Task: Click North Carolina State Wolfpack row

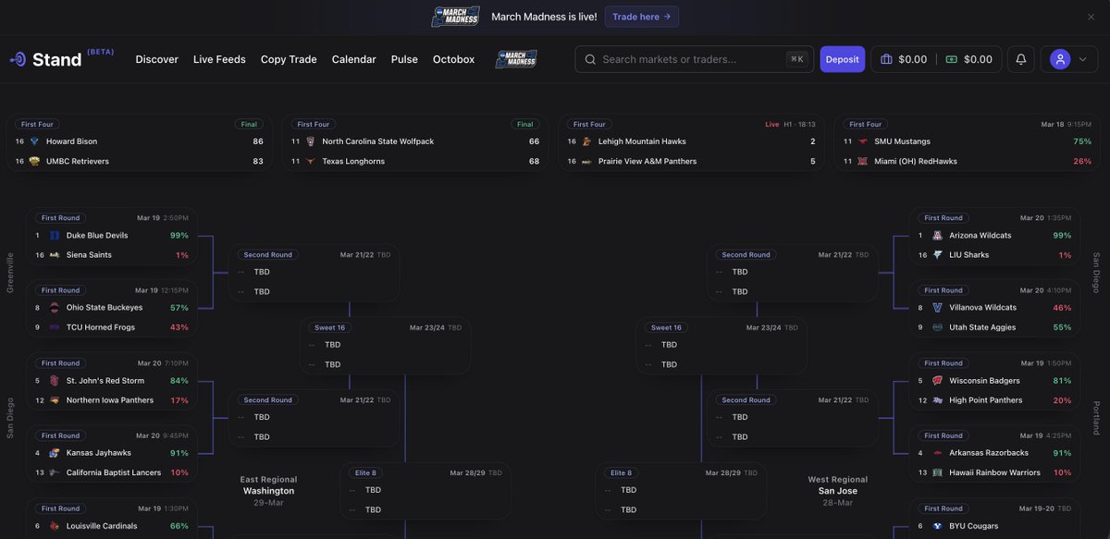Action: (x=414, y=141)
